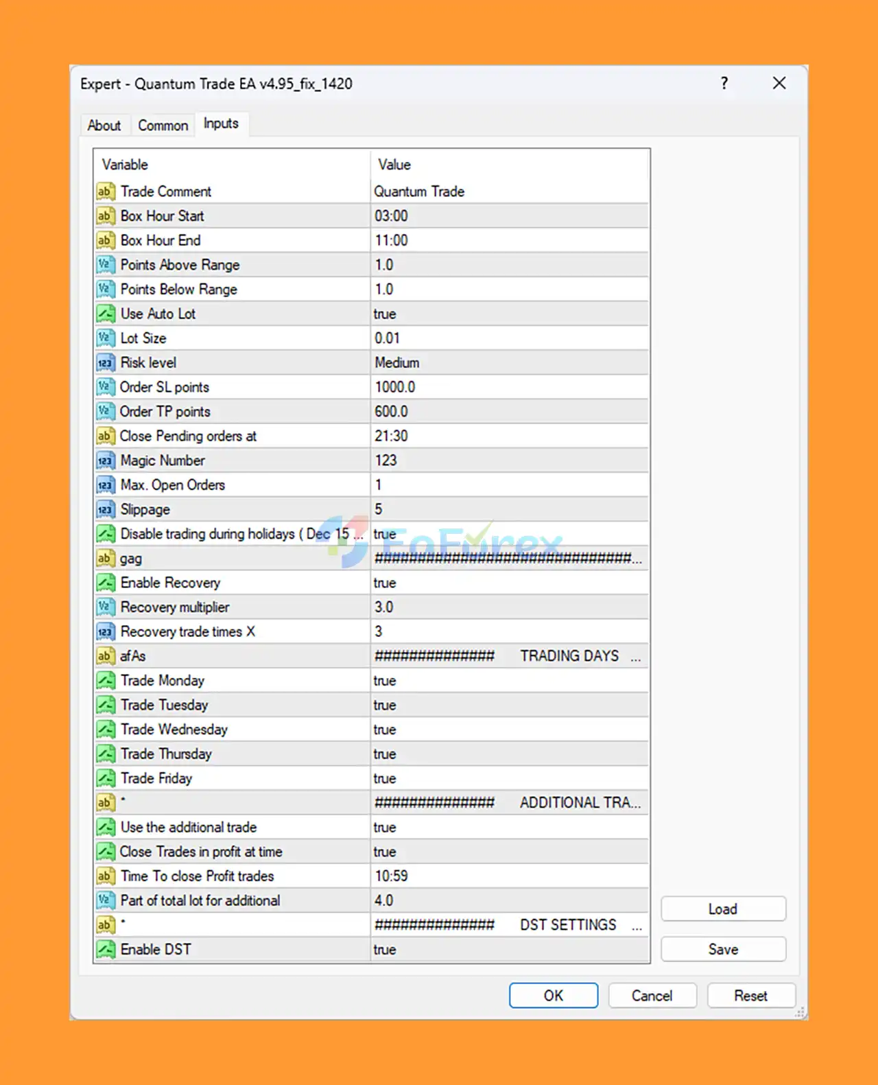Image resolution: width=878 pixels, height=1085 pixels.
Task: Click the string icon next to Box Hour End
Action: click(x=105, y=240)
